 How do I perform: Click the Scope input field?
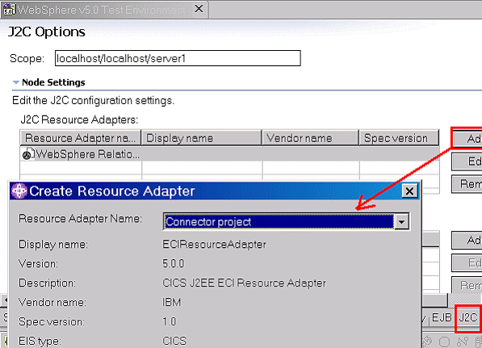point(178,58)
